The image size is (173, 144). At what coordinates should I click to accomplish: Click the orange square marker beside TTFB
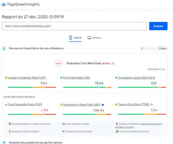[x=116, y=104]
